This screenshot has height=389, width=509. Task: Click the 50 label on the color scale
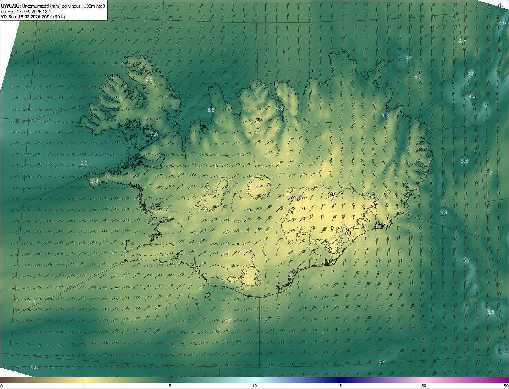(506, 386)
